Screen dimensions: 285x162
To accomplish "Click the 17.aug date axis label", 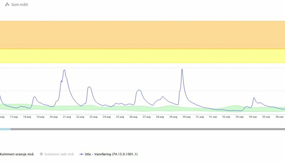I will click(x=14, y=117).
